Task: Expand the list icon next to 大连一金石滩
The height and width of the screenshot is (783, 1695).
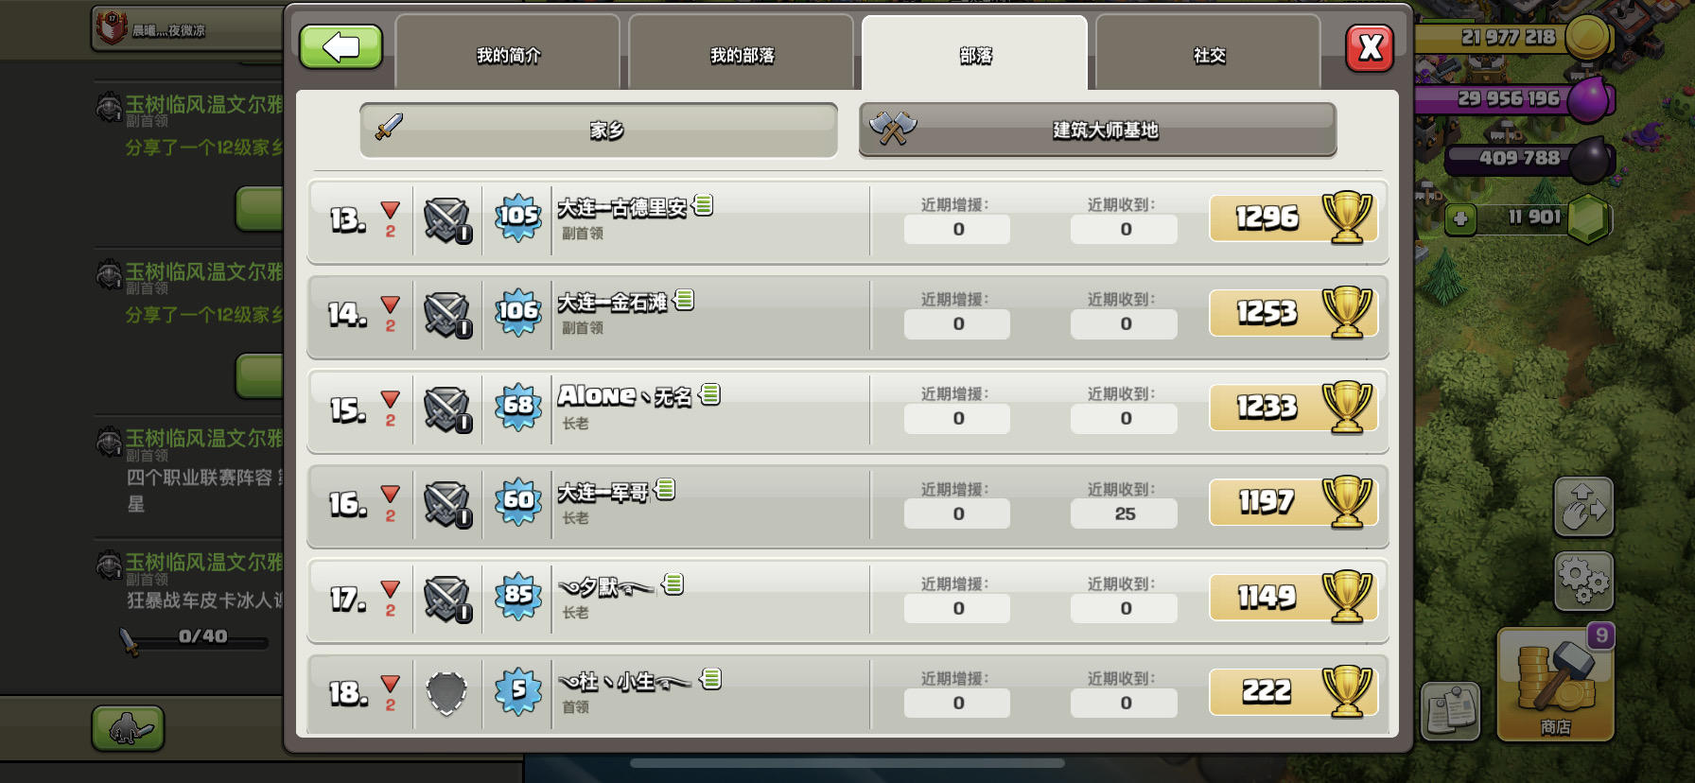Action: 684,300
